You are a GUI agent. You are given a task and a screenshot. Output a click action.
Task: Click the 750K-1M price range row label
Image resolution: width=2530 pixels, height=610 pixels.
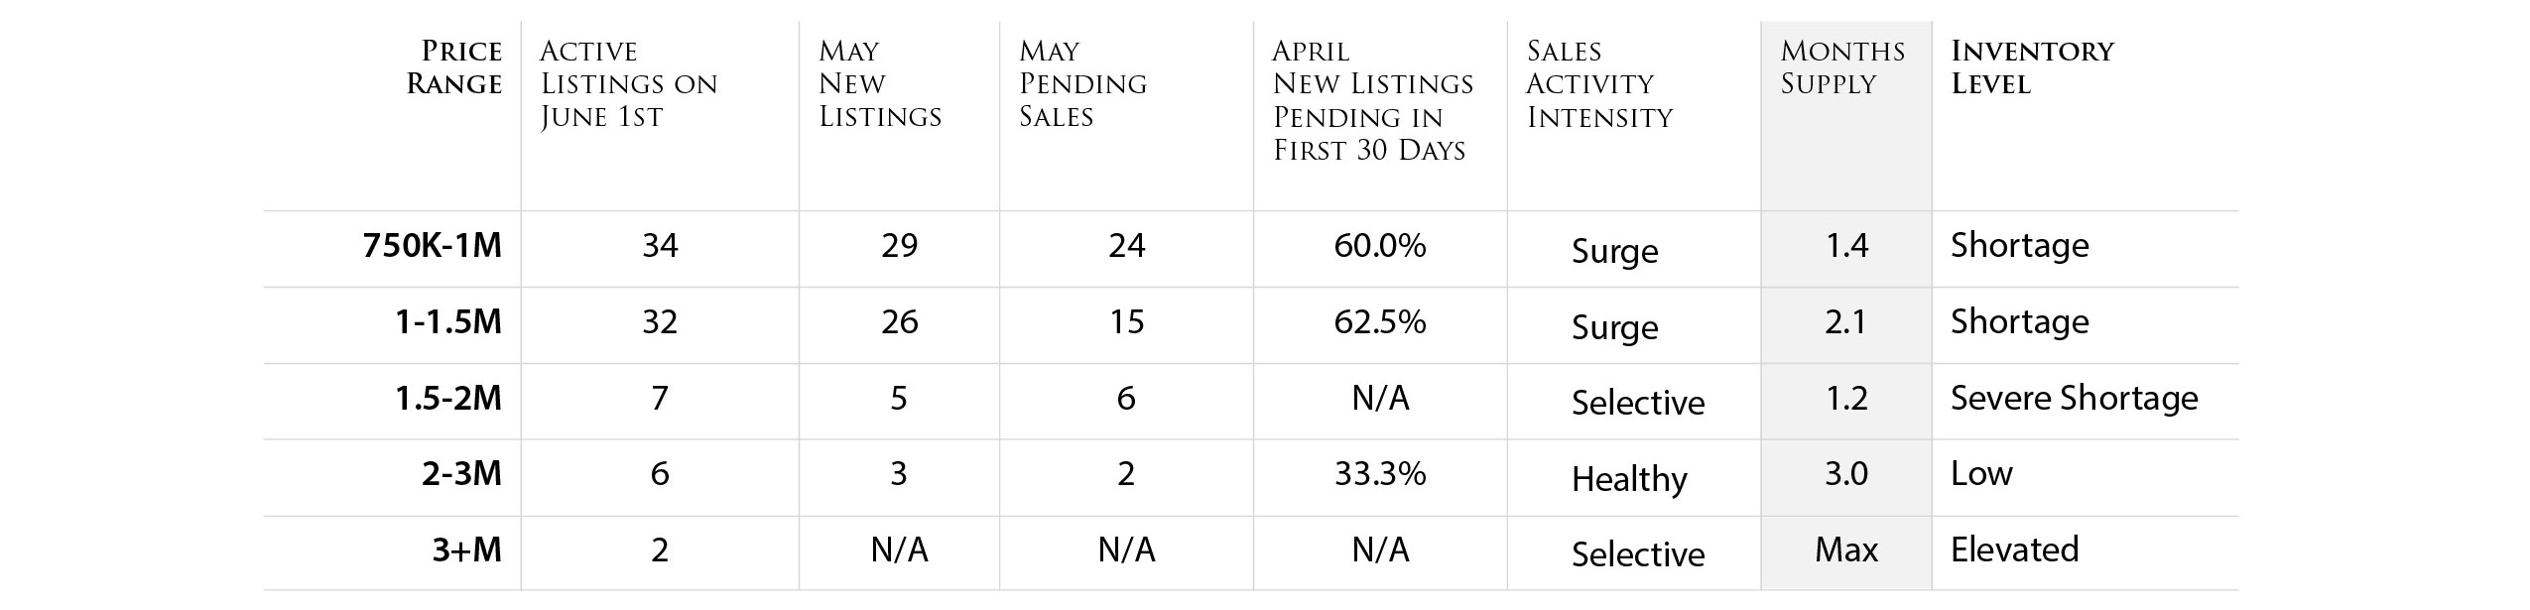click(433, 245)
